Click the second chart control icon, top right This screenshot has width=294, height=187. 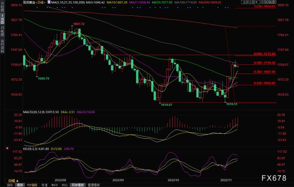click(x=267, y=2)
